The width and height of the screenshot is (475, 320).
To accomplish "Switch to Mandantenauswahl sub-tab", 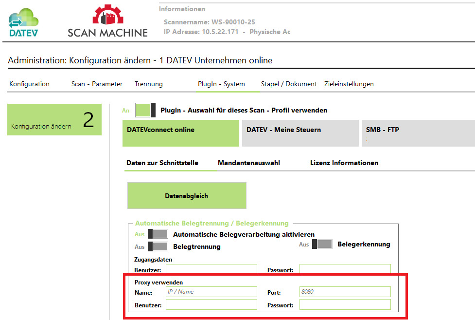I will click(x=249, y=163).
